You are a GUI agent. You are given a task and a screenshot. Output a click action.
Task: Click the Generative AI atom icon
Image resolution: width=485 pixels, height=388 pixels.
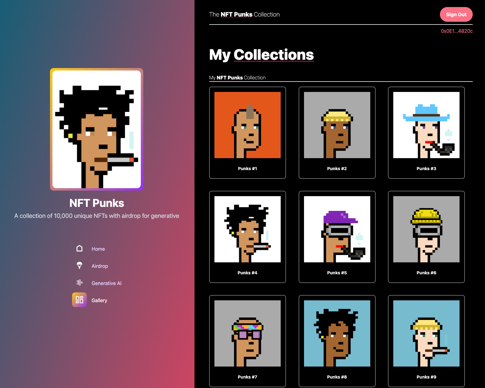[x=79, y=283]
